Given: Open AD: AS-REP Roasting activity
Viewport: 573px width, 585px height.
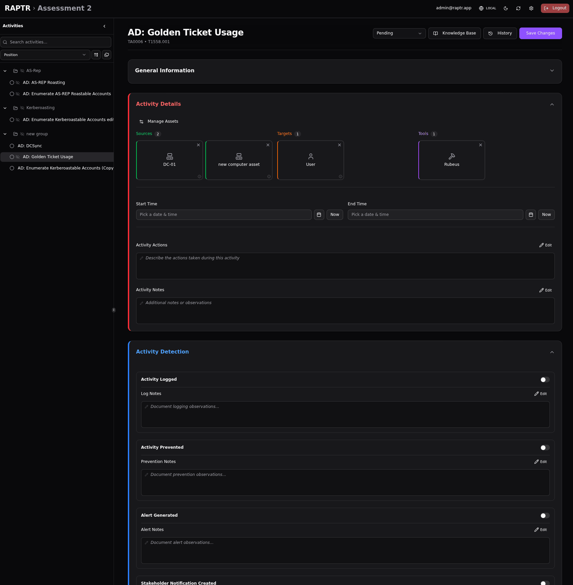Looking at the screenshot, I should 44,83.
